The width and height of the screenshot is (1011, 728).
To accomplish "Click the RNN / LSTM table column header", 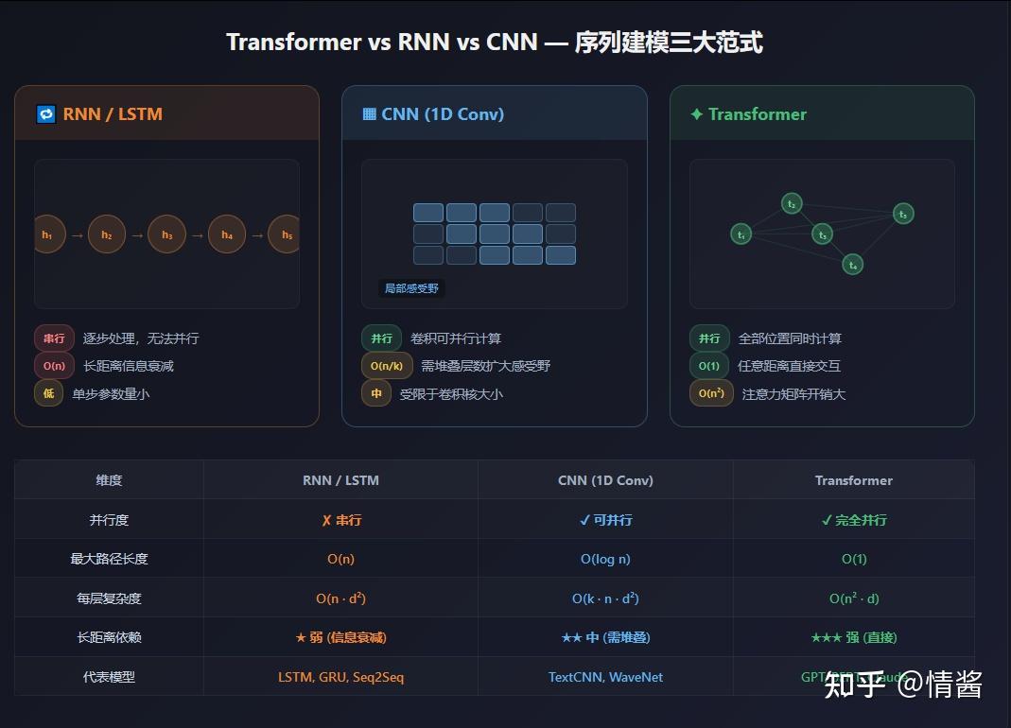I will click(341, 480).
